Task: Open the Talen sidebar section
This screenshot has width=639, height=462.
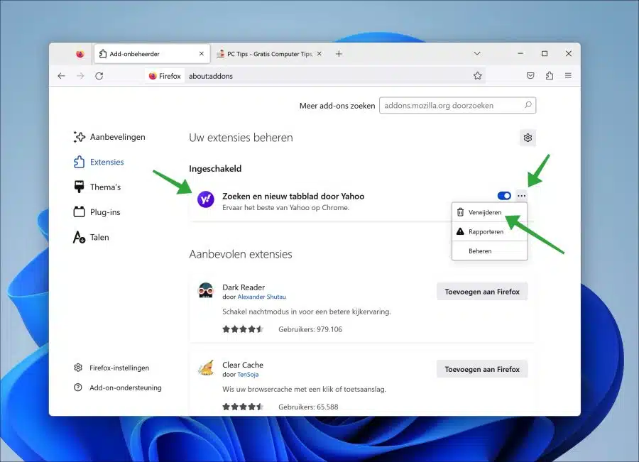Action: point(92,237)
